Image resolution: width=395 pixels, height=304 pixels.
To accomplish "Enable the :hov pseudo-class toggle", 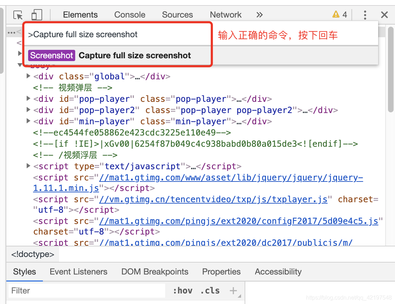I will tap(182, 290).
